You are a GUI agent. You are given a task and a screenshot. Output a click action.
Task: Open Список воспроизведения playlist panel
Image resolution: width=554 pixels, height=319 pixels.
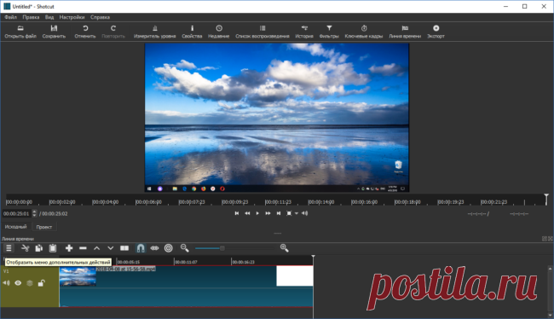click(x=263, y=32)
